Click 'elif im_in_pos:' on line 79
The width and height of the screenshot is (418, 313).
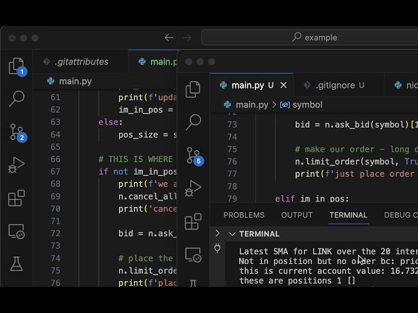pos(312,198)
